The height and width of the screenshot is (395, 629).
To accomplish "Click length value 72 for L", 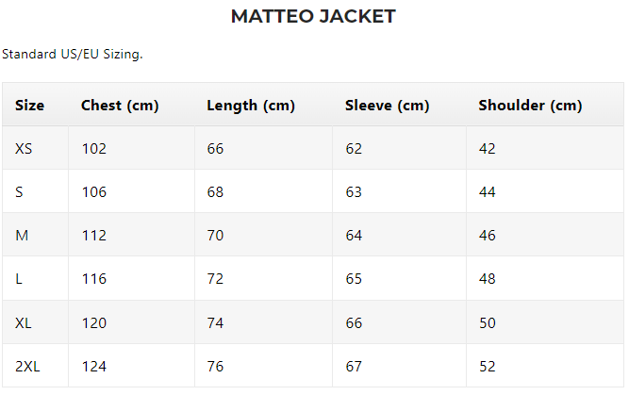I will (215, 279).
